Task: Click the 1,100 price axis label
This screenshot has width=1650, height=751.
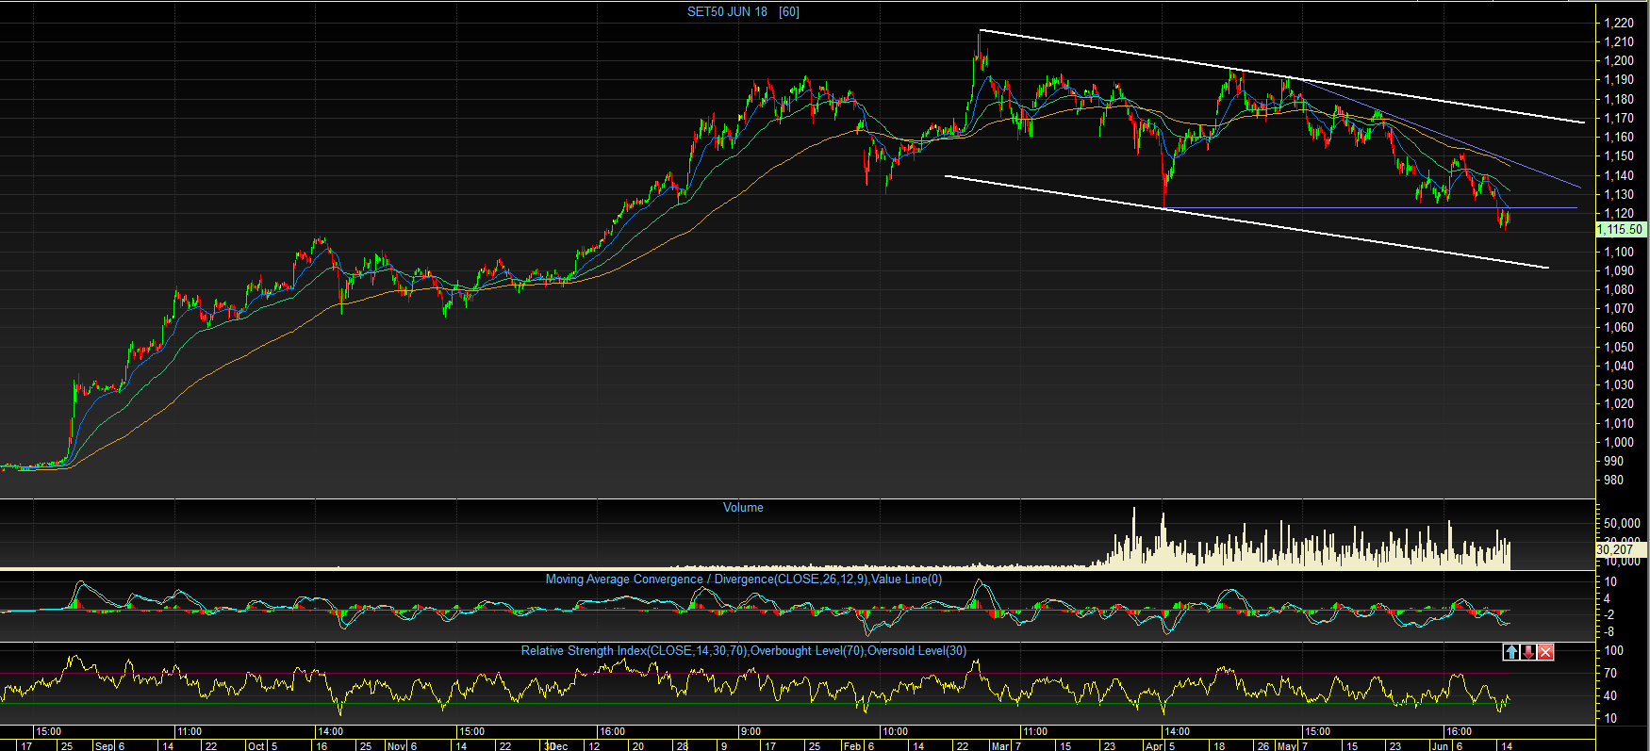Action: point(1619,252)
